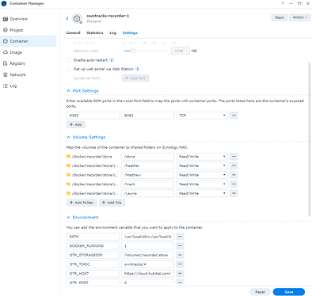This screenshot has height=296, width=312.
Task: Remove the /mark volume row
Action: coord(234,184)
